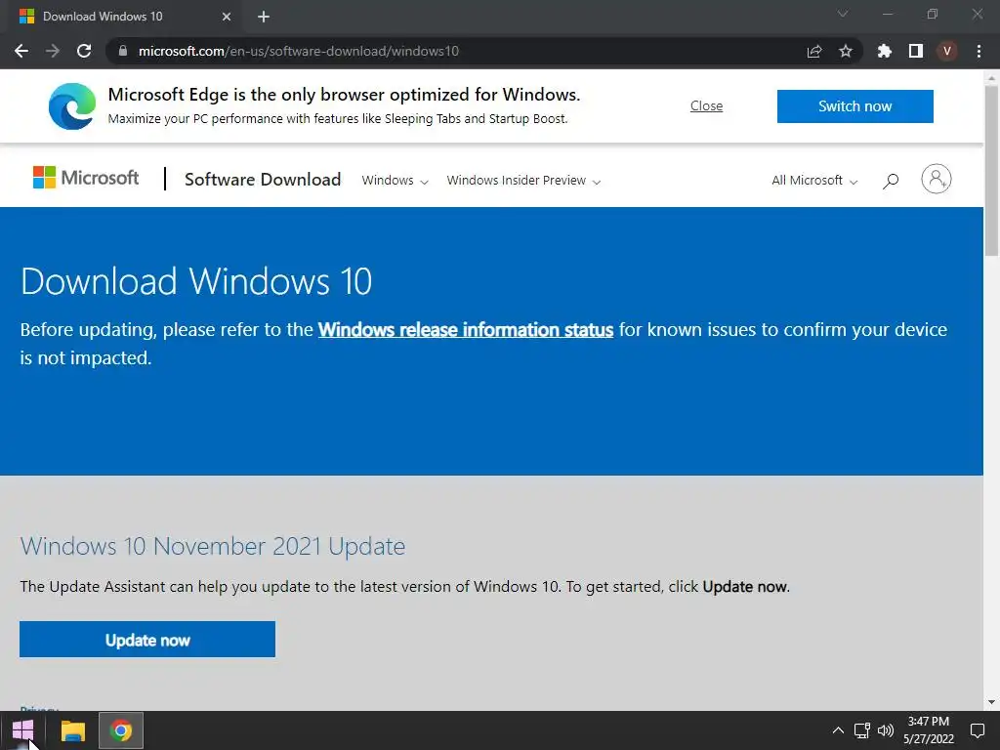Select the Download Windows 10 browser tab

tap(125, 17)
